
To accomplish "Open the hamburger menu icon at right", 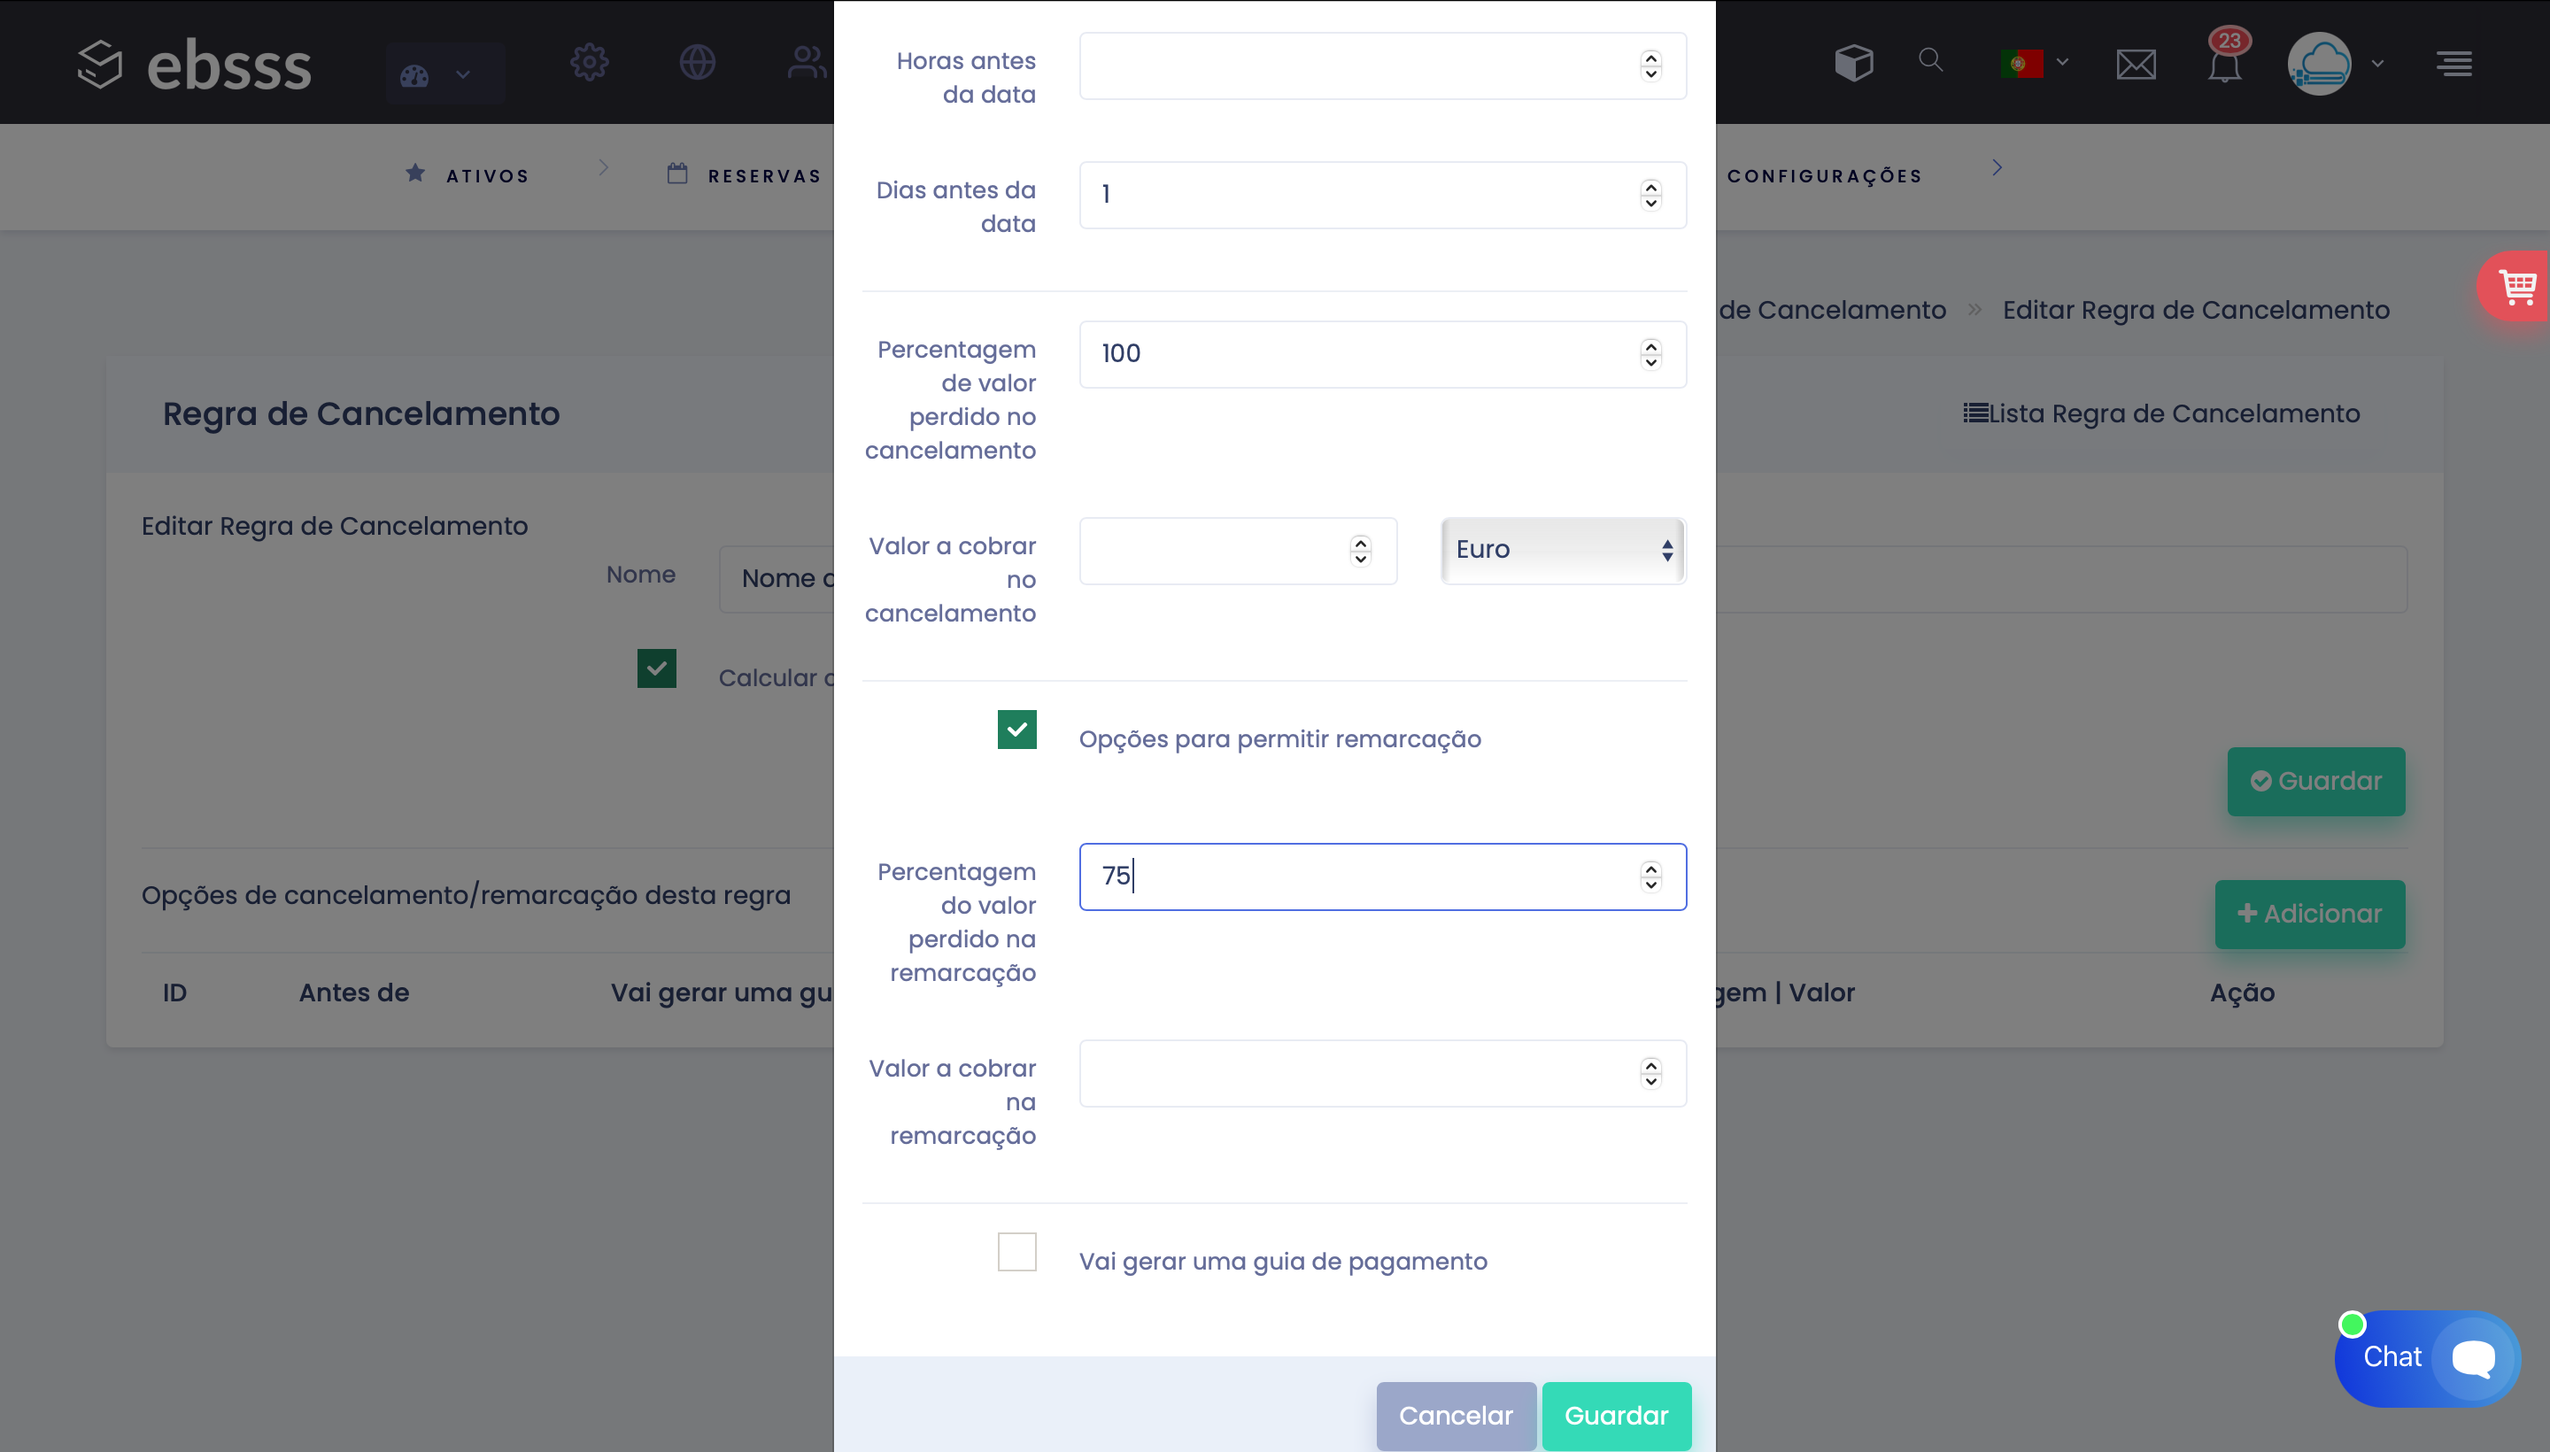I will (x=2454, y=65).
